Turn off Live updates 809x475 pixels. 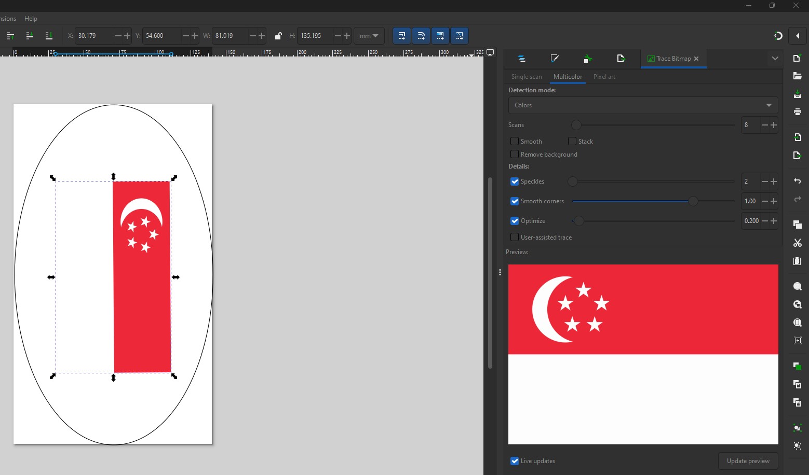[x=515, y=461]
